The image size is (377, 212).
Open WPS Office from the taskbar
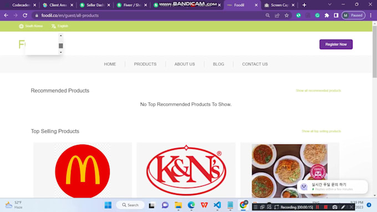[205, 205]
